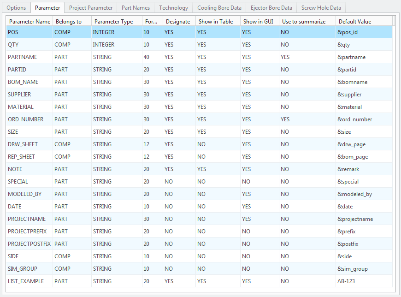Sort by the Parameter Name column header

coord(29,22)
